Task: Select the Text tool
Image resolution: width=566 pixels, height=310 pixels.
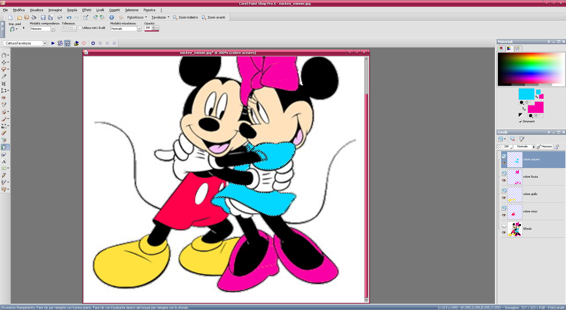Action: pyautogui.click(x=4, y=161)
